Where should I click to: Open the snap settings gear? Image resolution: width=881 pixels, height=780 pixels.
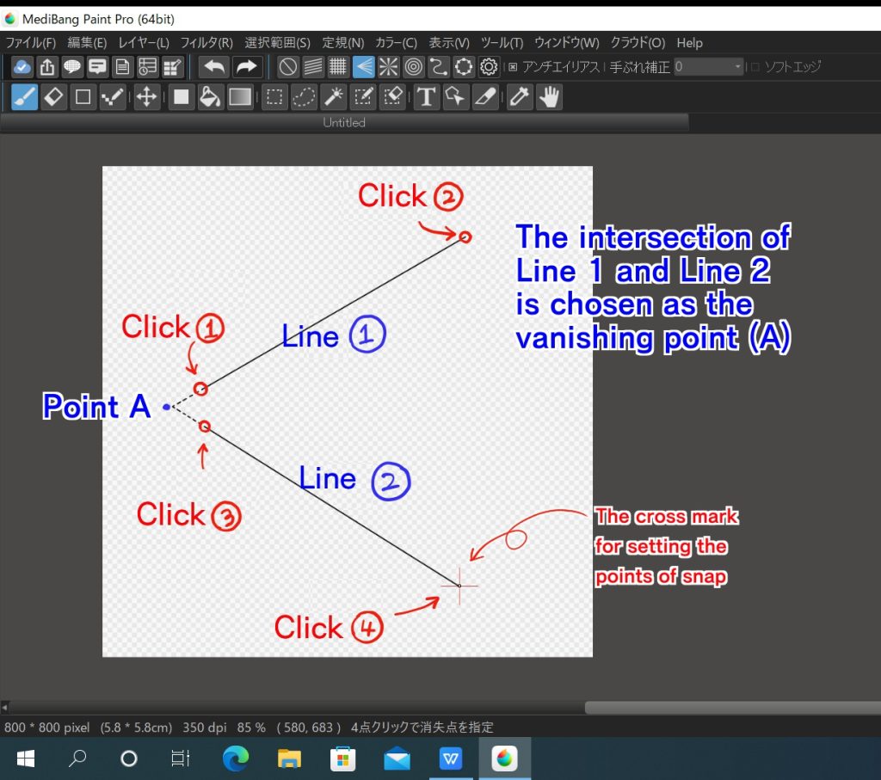tap(488, 66)
